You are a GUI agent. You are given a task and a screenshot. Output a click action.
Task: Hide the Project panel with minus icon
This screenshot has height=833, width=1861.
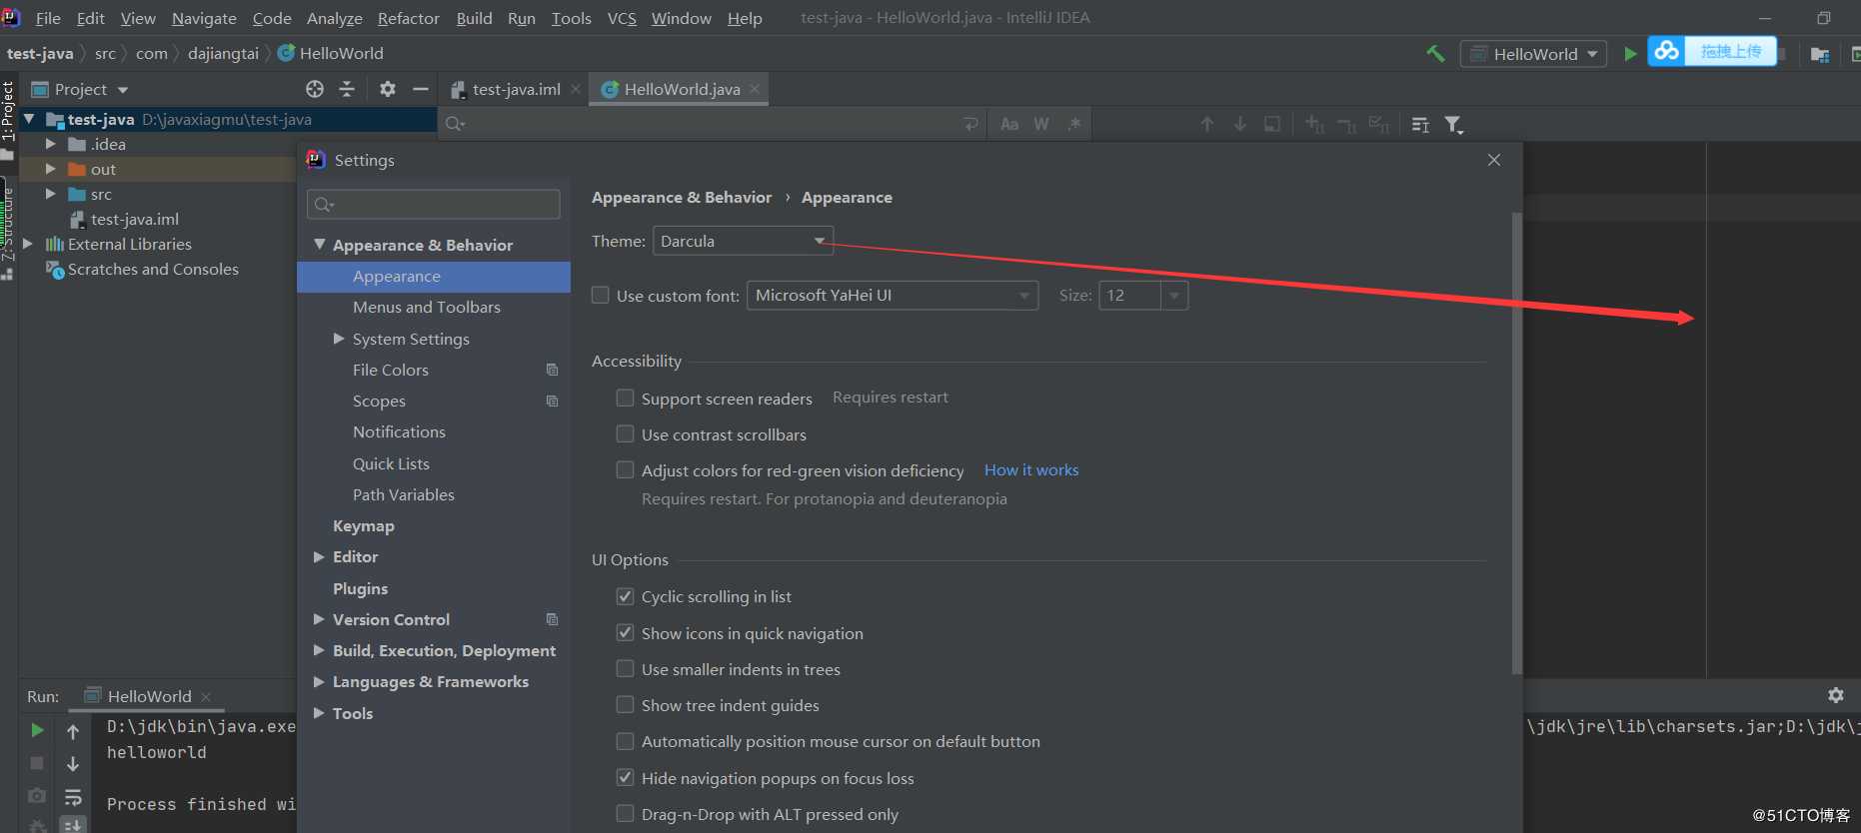click(421, 89)
